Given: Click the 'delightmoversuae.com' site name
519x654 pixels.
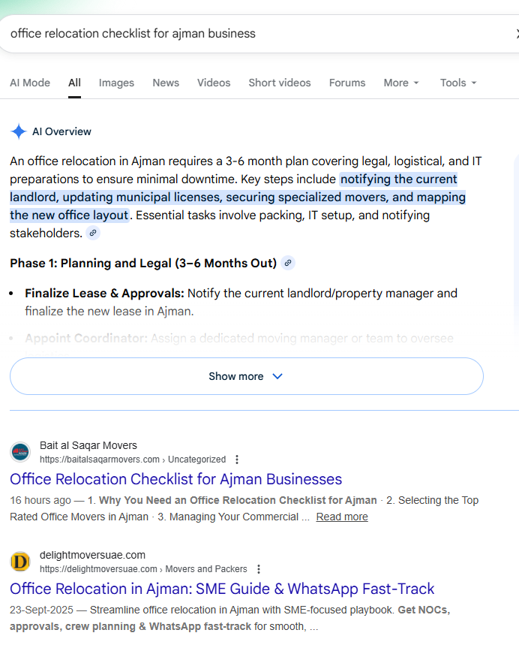Looking at the screenshot, I should tap(92, 555).
